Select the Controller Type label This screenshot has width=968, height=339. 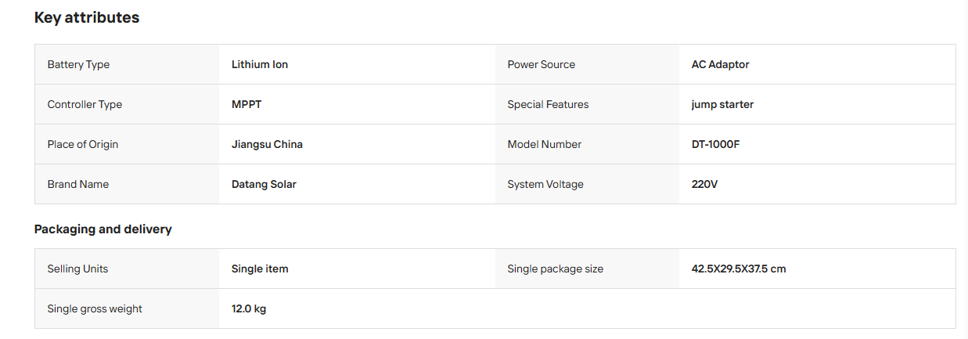[x=85, y=104]
